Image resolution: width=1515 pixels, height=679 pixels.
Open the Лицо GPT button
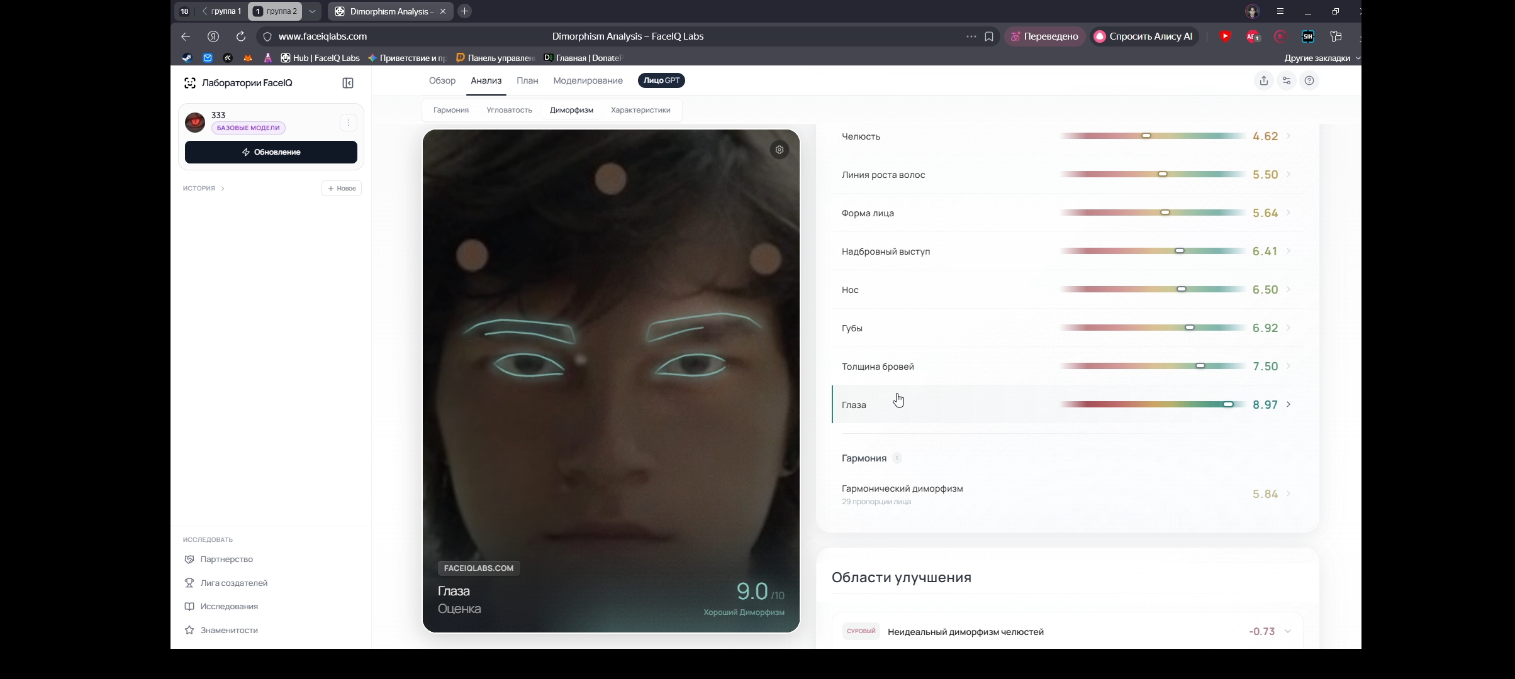tap(661, 80)
